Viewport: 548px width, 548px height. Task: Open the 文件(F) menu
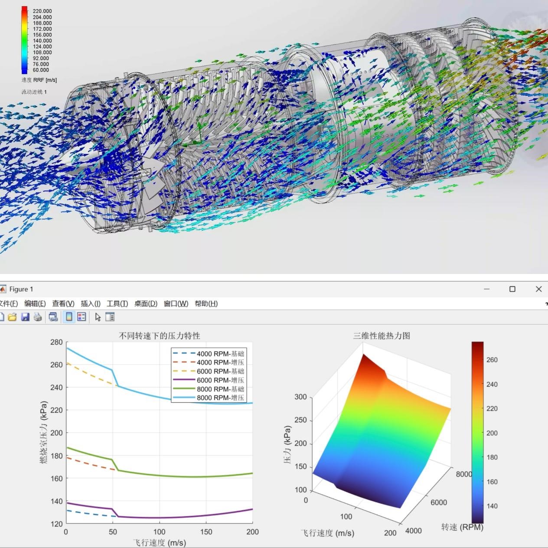[9, 303]
